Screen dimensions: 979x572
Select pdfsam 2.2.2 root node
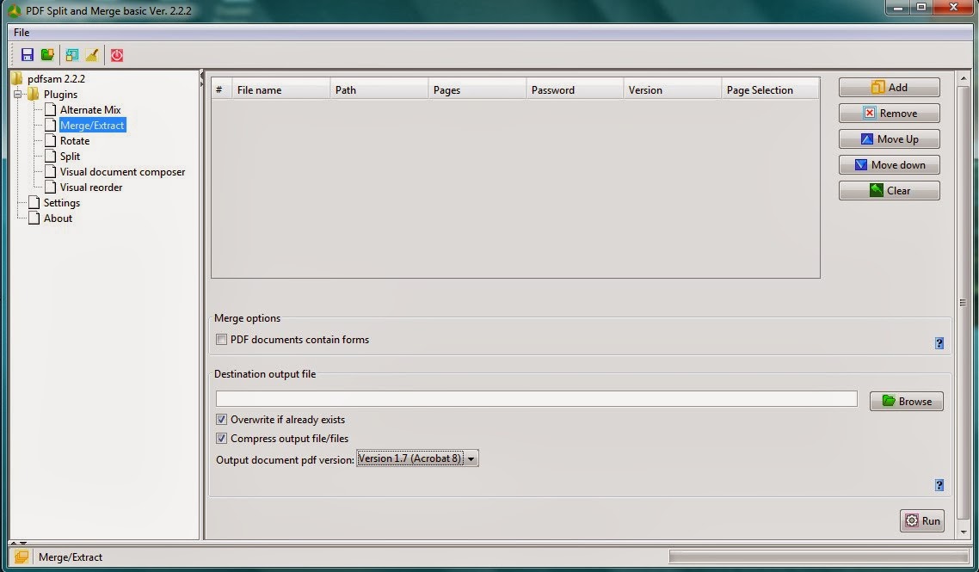(x=56, y=78)
